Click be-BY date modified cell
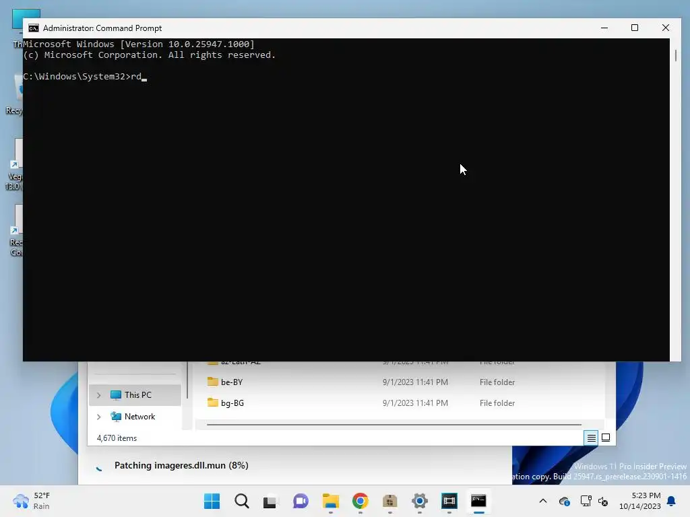Image resolution: width=690 pixels, height=517 pixels. coord(415,382)
